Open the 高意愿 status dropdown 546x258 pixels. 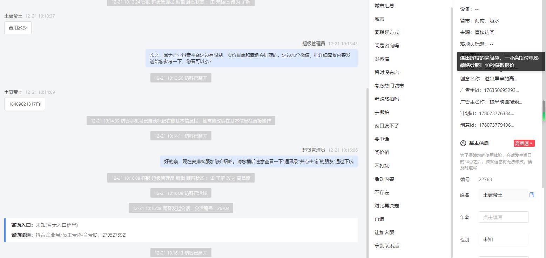[524, 143]
